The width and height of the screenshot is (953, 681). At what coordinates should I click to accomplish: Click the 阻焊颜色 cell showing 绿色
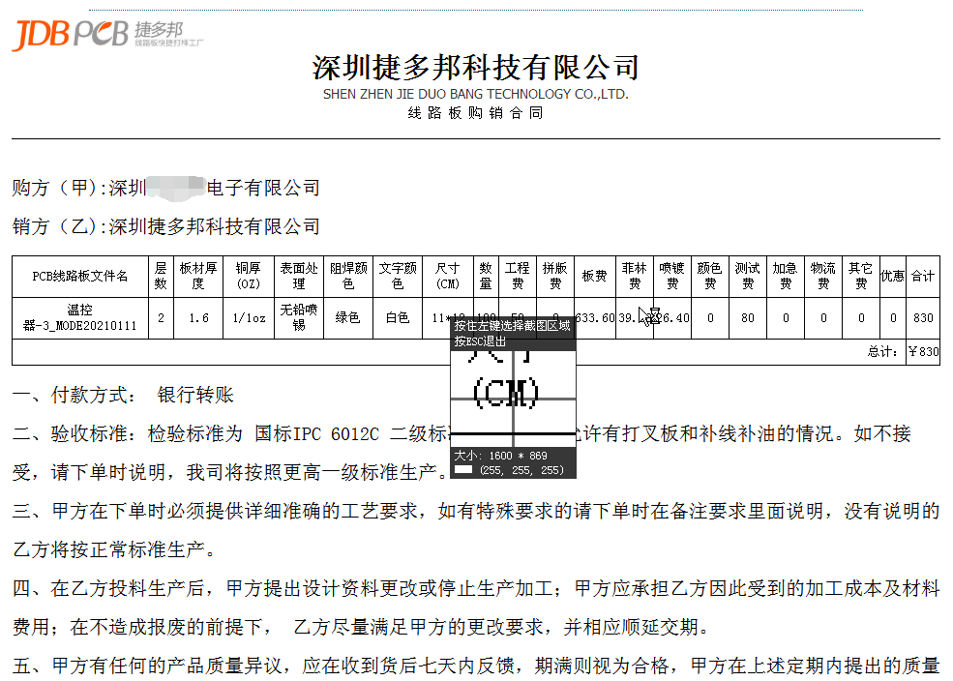(348, 318)
